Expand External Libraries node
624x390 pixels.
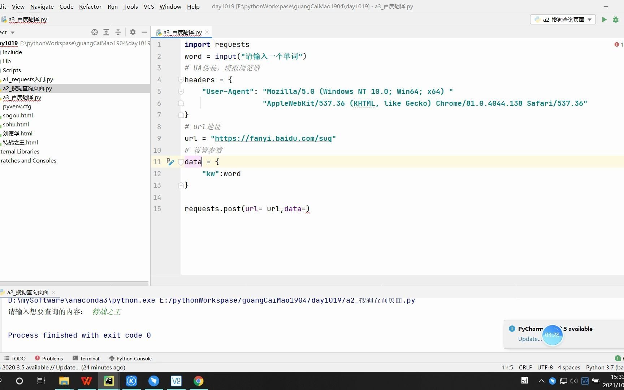click(19, 151)
